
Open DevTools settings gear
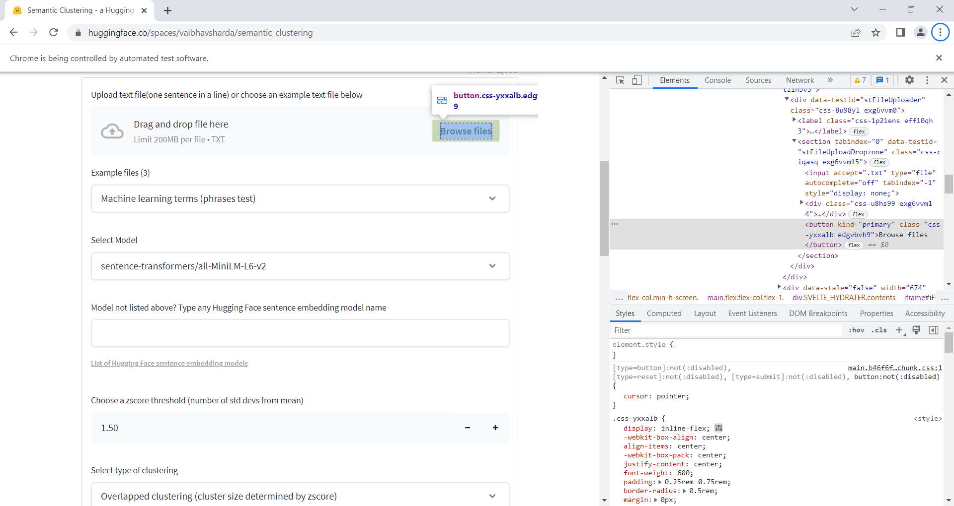coord(909,80)
